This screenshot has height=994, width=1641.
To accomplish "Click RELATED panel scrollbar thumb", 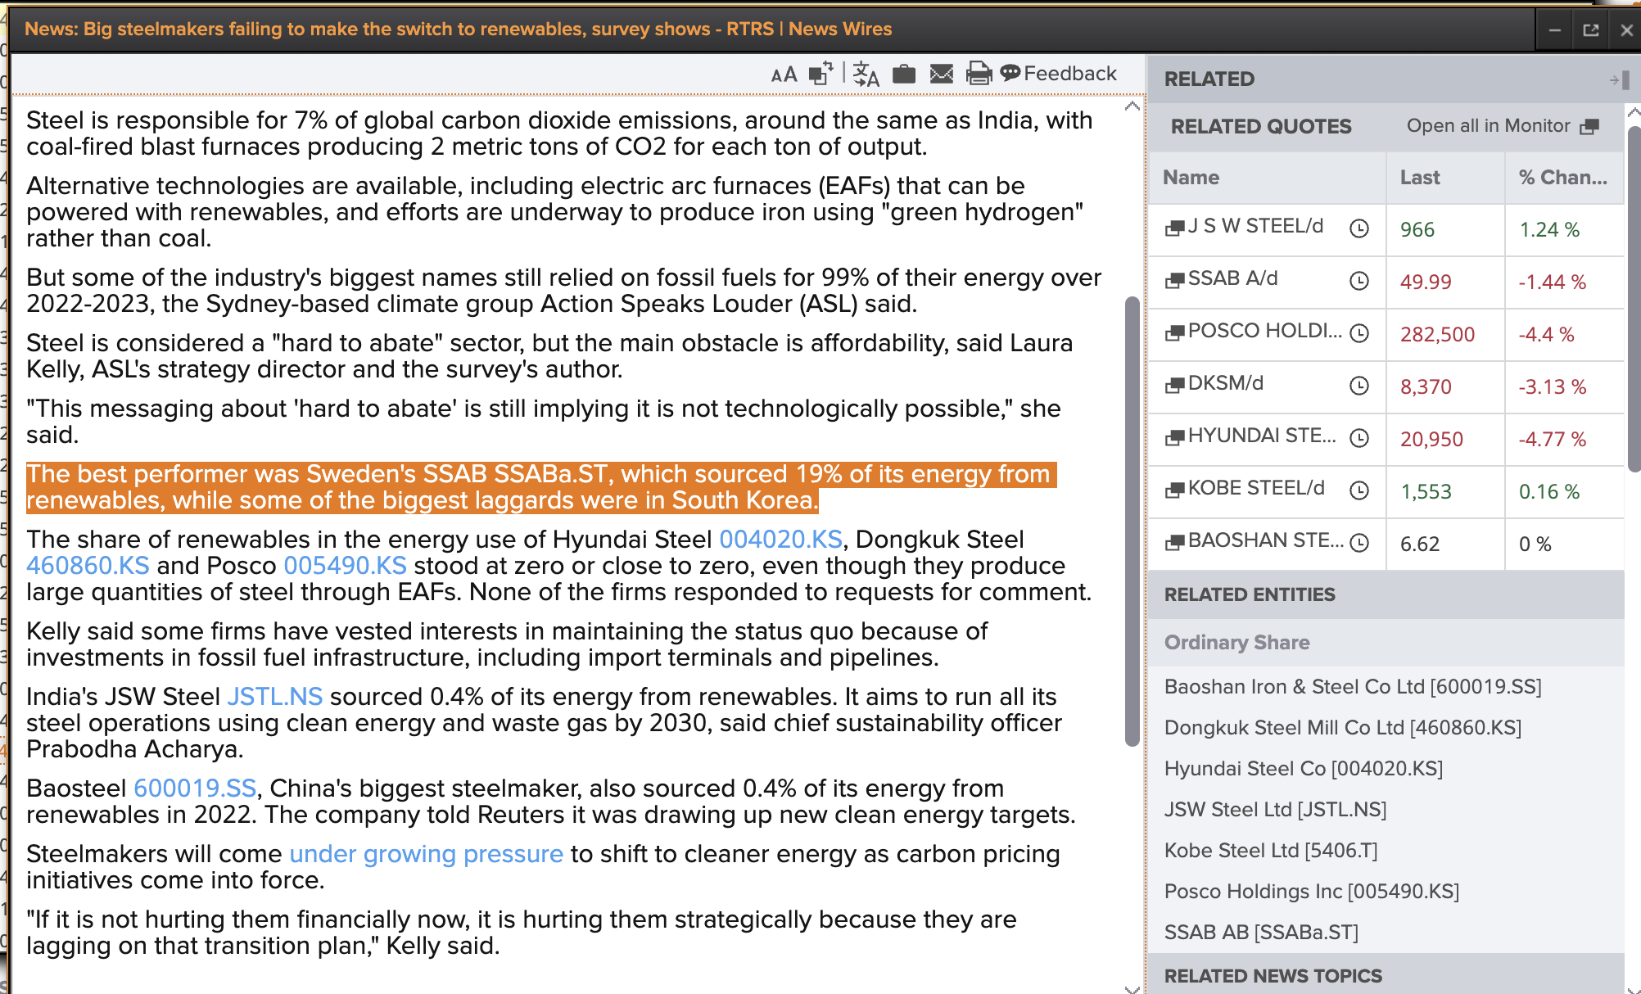I will click(x=1634, y=299).
